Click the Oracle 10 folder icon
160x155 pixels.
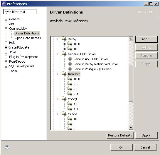pyautogui.click(x=70, y=119)
